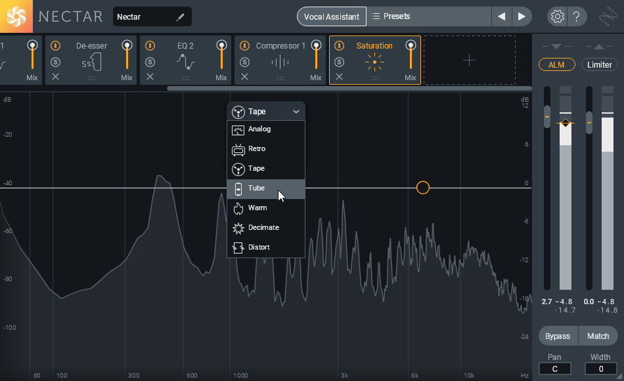624x381 pixels.
Task: Click the De-esser Mix slider
Action: (x=127, y=56)
